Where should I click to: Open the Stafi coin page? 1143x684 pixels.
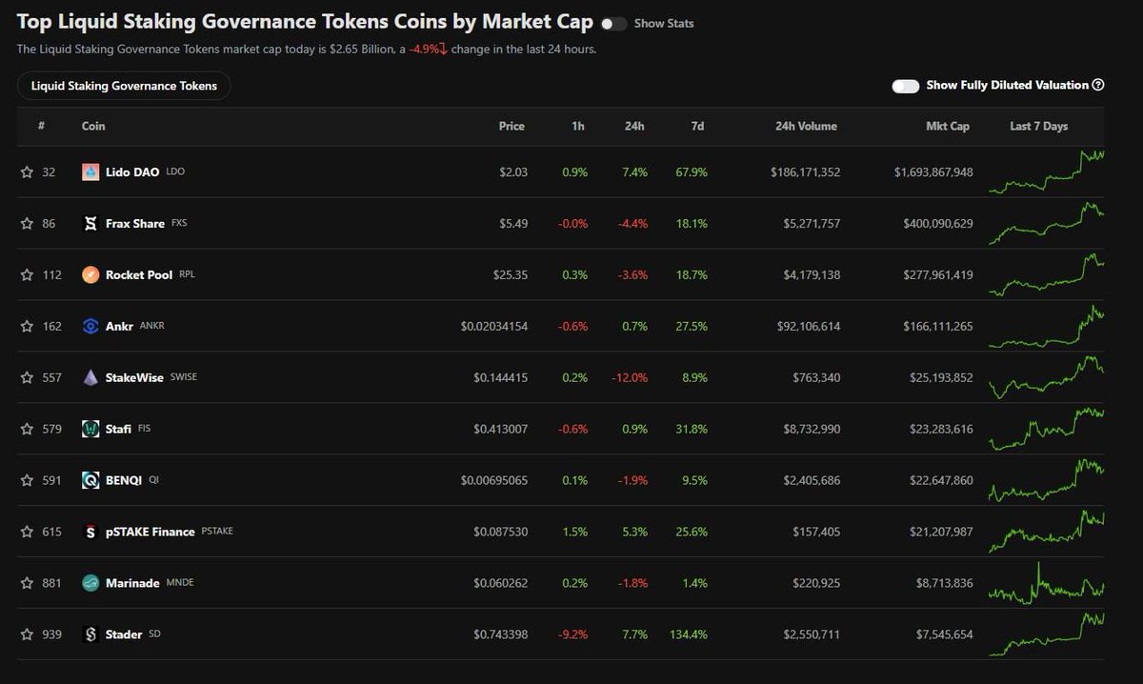click(118, 430)
